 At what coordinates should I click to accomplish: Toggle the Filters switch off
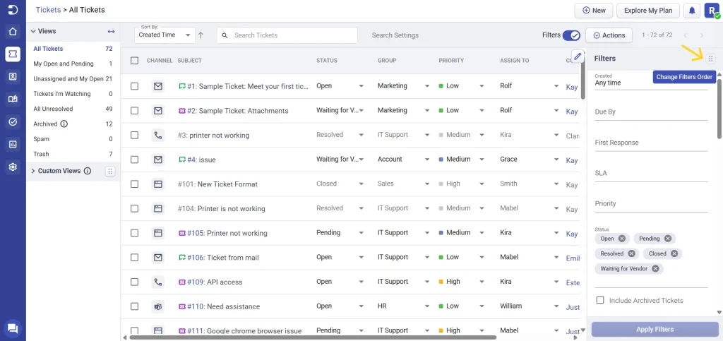point(572,35)
